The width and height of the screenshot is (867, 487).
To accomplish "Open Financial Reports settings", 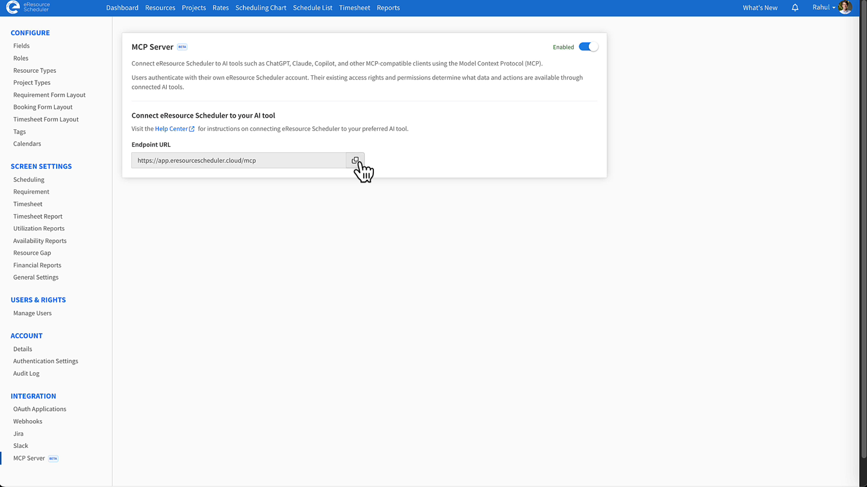I will tap(37, 265).
